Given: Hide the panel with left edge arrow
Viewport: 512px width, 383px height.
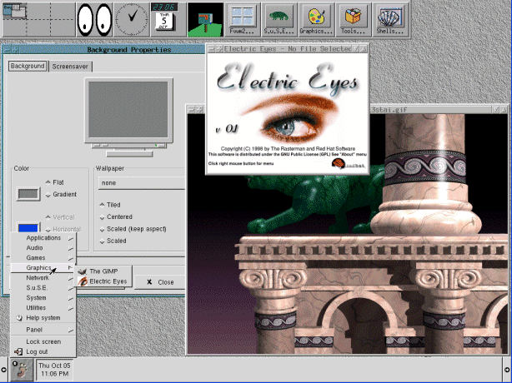Looking at the screenshot, I should (x=3, y=370).
